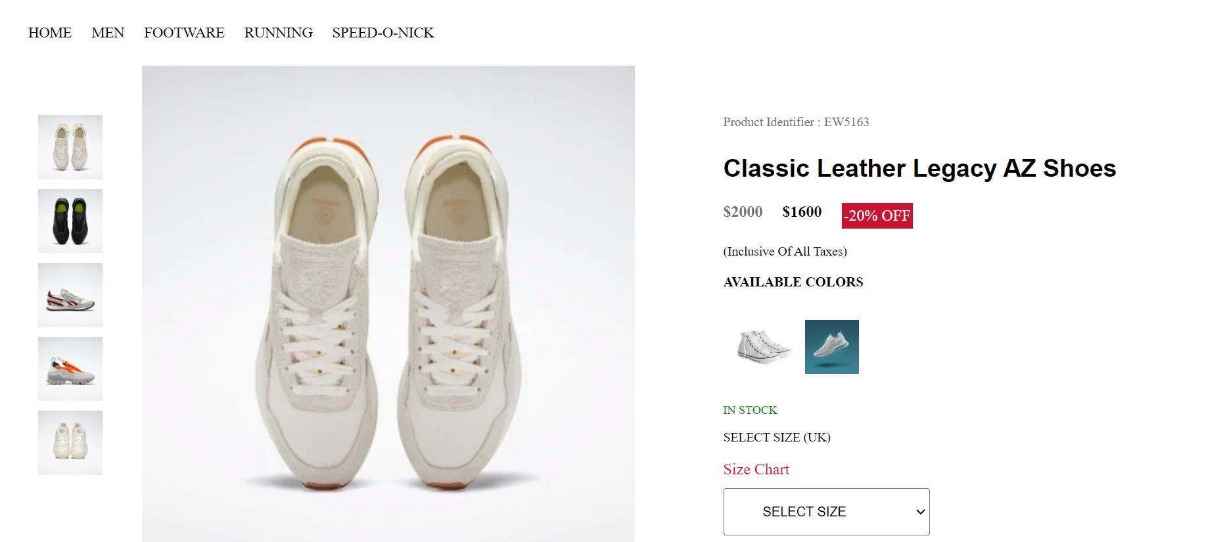Click the IN STOCK status label

point(749,409)
